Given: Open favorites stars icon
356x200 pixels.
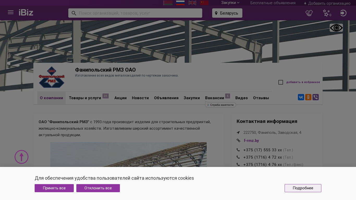Looking at the screenshot, I should point(326,13).
